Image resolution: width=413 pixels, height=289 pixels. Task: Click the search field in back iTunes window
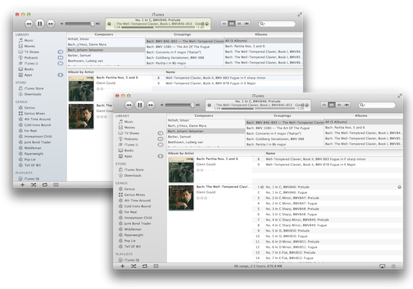(277, 24)
